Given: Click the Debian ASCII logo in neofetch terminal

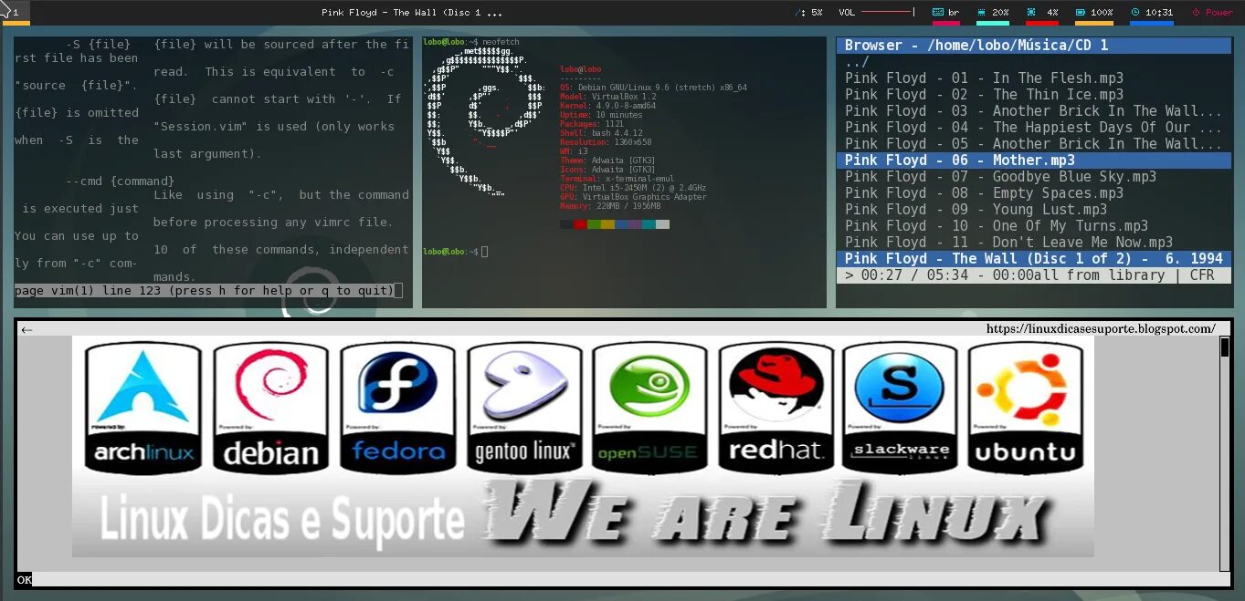Looking at the screenshot, I should tap(484, 123).
